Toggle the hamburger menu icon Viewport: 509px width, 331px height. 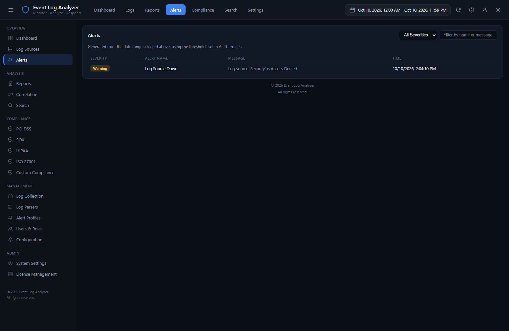(11, 10)
